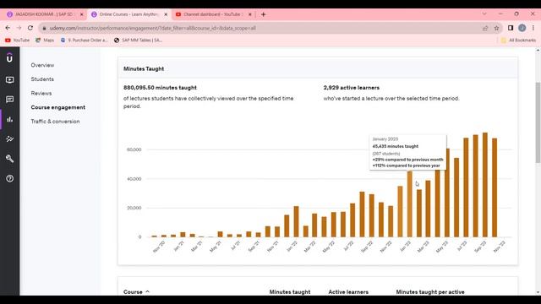Viewport: 541px width, 304px height.
Task: Close the Channel dashboard YouTube tab
Action: [x=250, y=14]
